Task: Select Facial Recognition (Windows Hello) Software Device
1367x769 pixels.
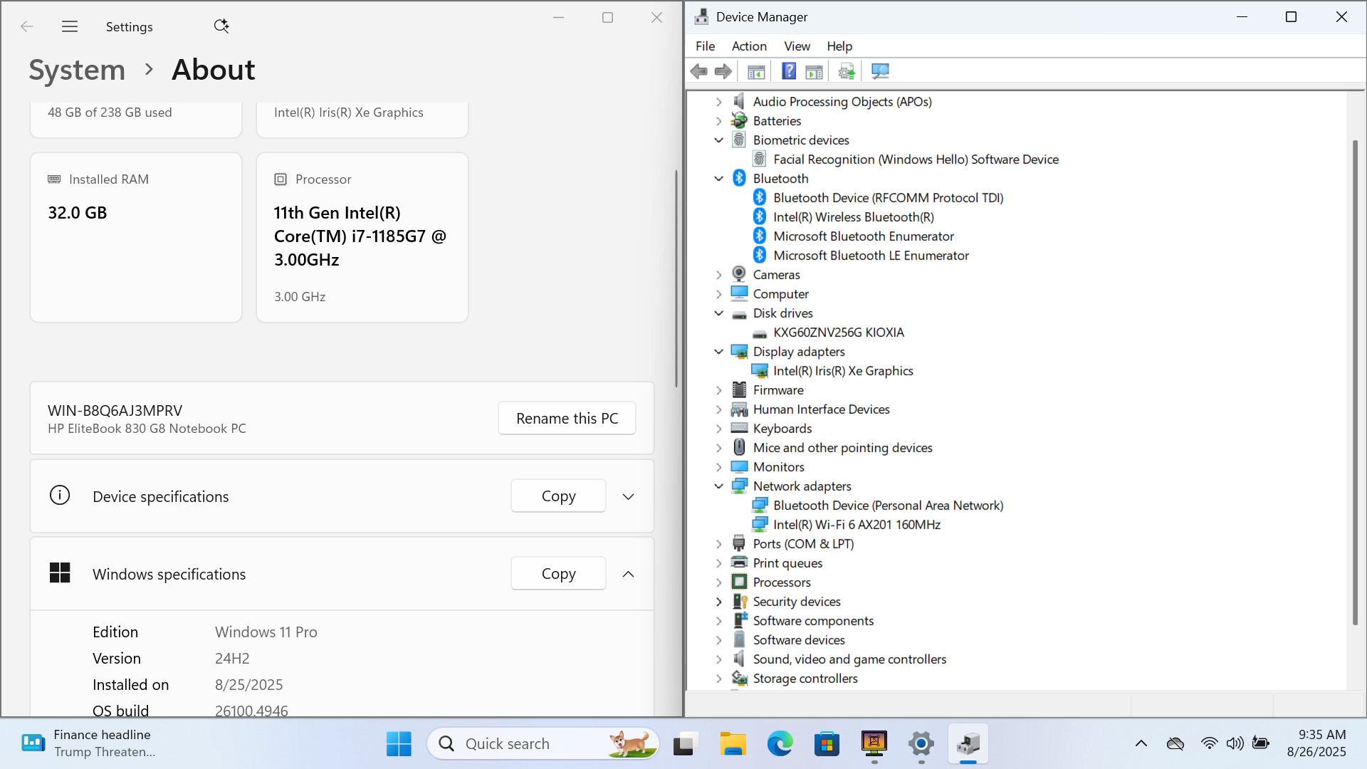Action: pos(916,159)
